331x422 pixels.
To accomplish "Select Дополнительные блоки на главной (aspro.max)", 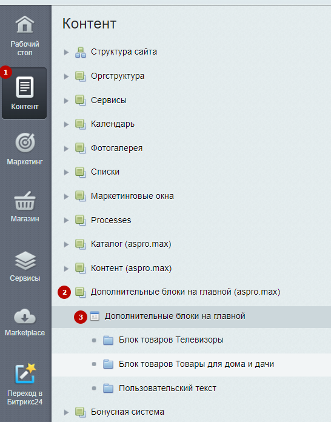I will [x=186, y=292].
